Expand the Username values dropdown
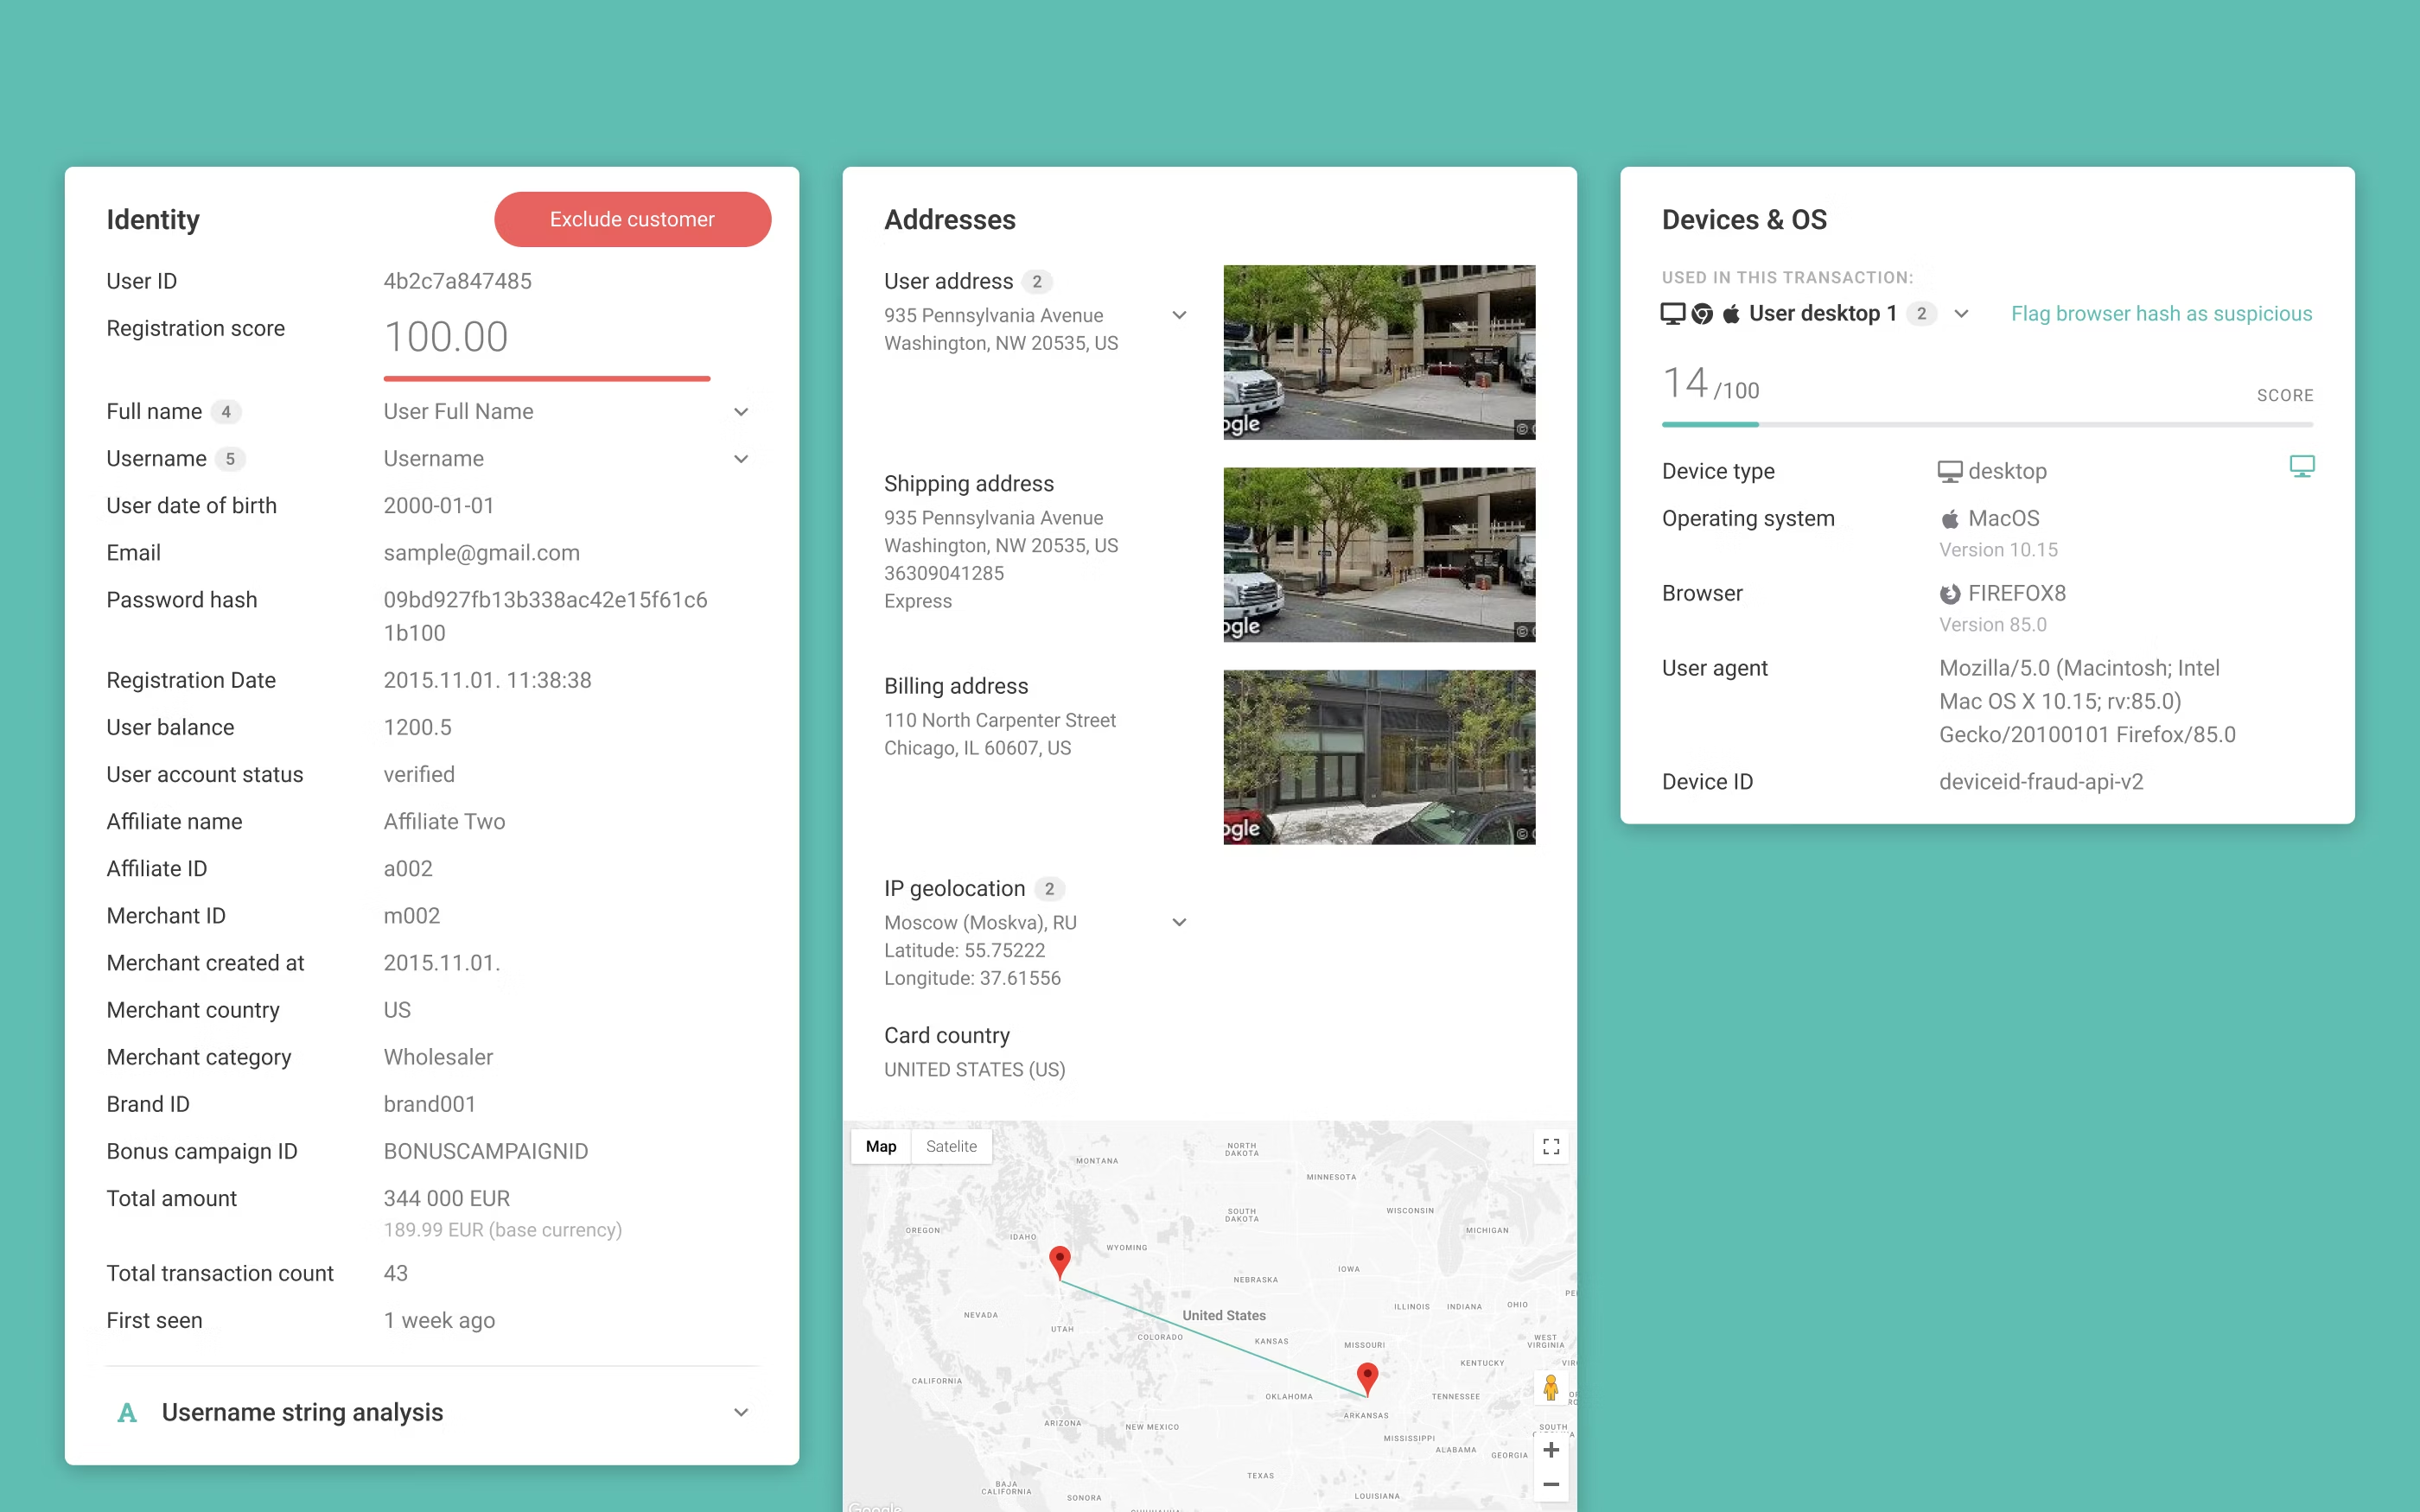The height and width of the screenshot is (1512, 2420). coord(741,459)
